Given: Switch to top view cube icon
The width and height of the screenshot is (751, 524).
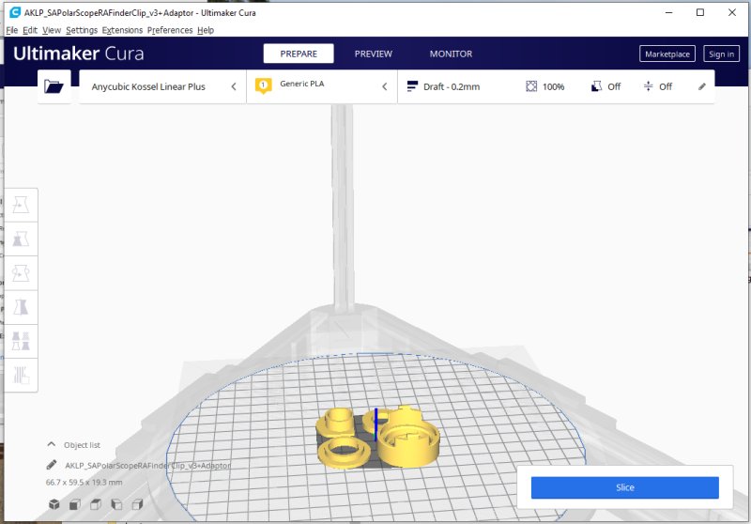Looking at the screenshot, I should 96,504.
